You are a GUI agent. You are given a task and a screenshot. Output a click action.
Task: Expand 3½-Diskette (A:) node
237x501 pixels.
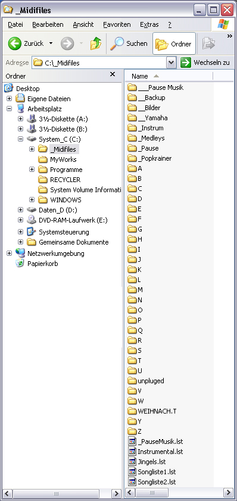[21, 119]
